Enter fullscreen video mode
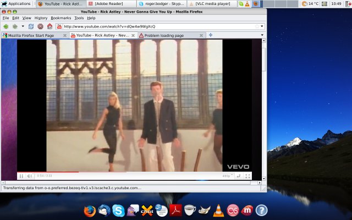This screenshot has height=220, width=352. click(x=248, y=176)
